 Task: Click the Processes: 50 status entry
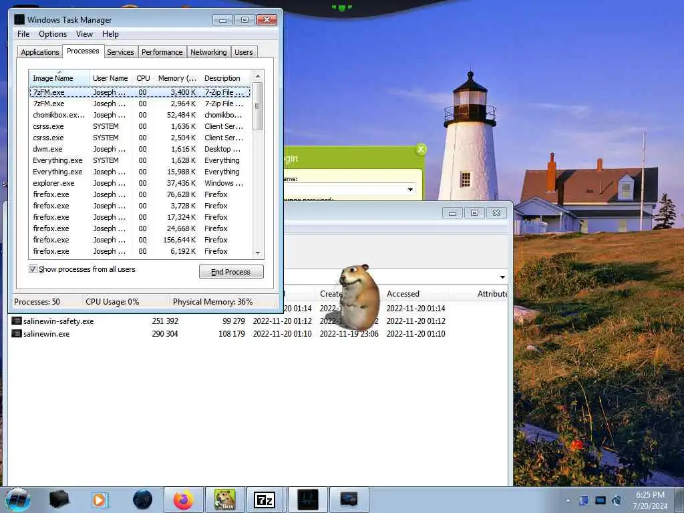click(37, 301)
